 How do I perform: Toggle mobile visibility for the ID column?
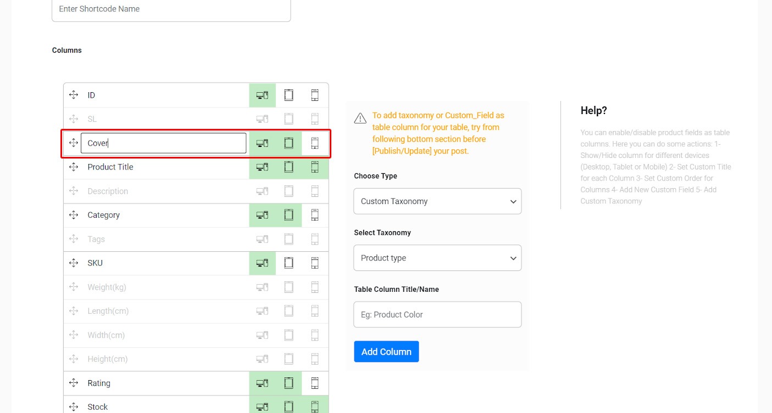(x=315, y=95)
